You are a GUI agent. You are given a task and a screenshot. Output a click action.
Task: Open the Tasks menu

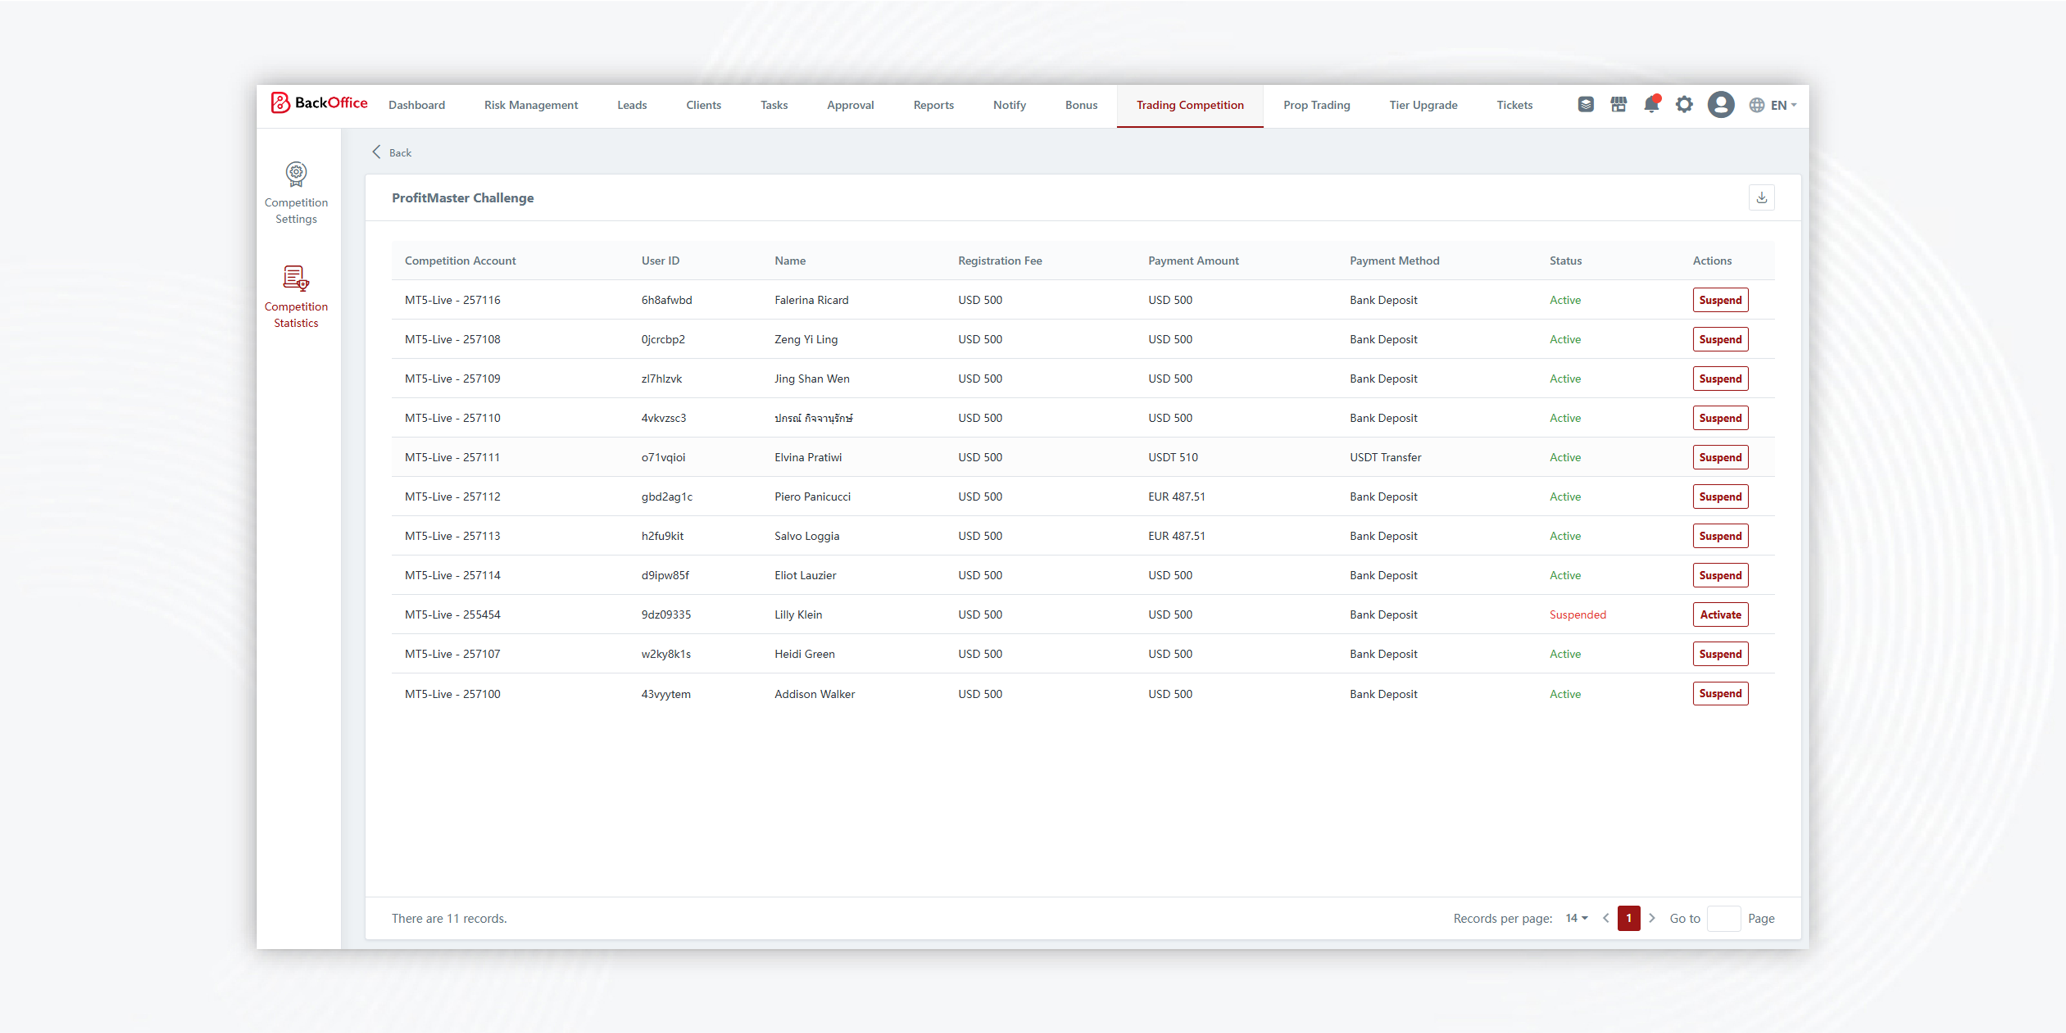(774, 105)
